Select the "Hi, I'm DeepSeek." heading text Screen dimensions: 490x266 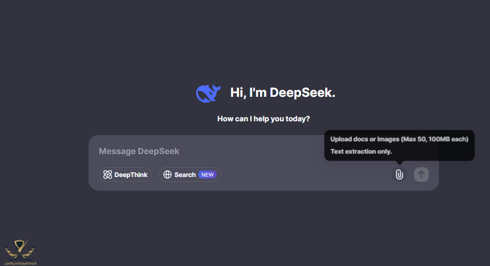click(282, 93)
